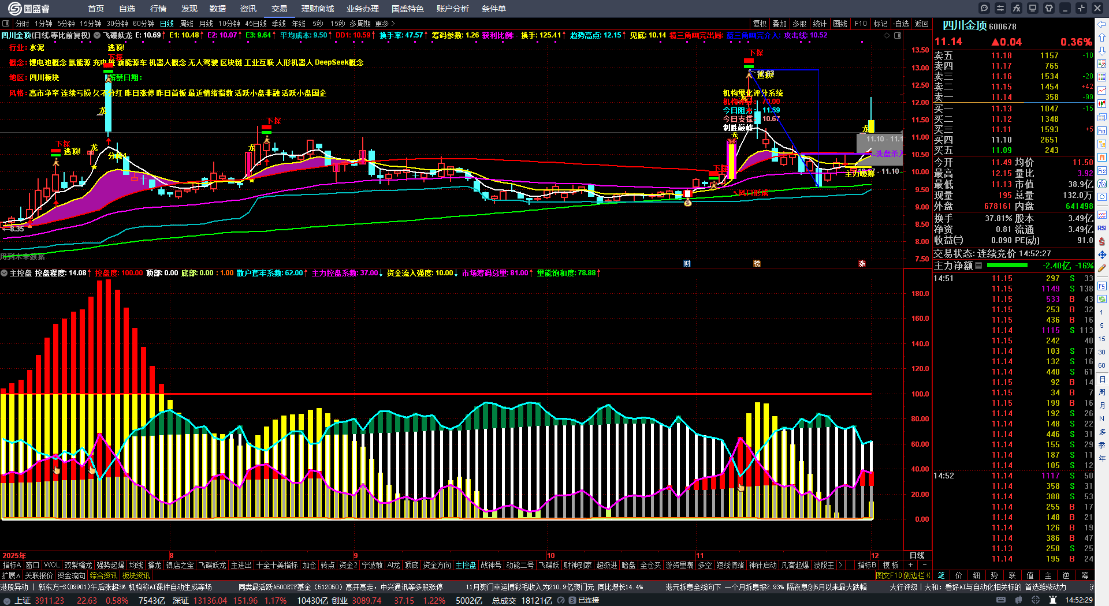This screenshot has height=606, width=1109.
Task: Show more indicator tabs with right chevron
Action: (x=840, y=565)
